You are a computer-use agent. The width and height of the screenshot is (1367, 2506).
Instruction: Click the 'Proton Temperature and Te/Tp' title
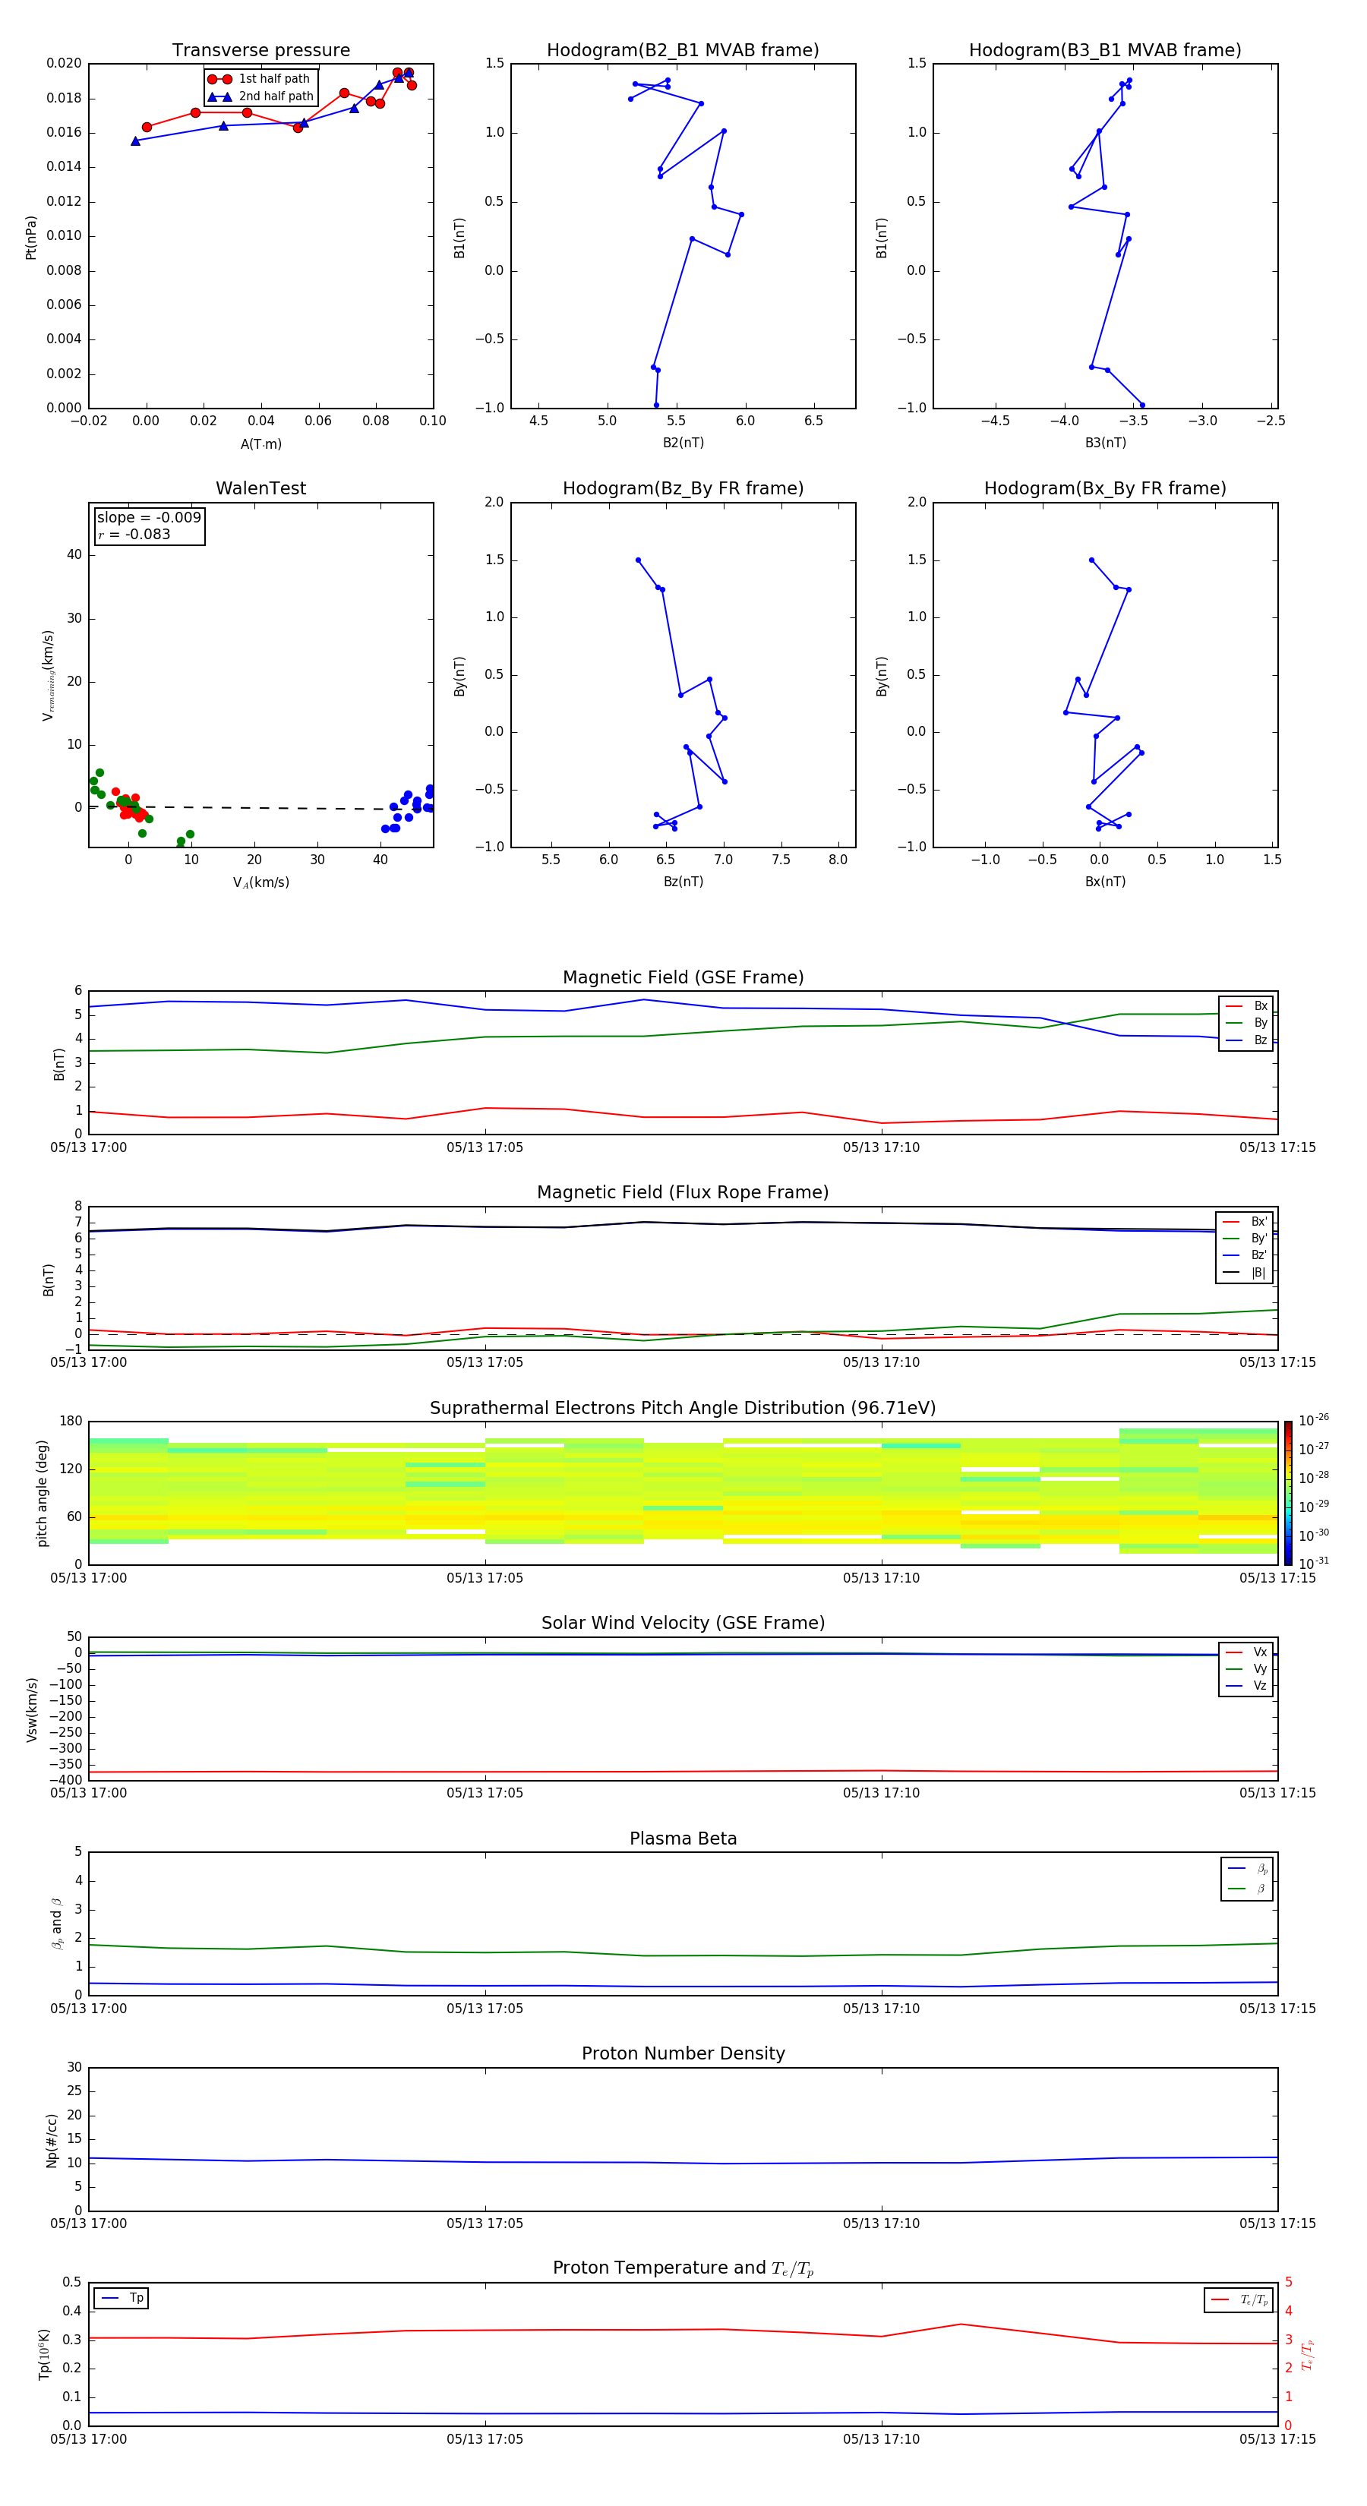click(683, 2268)
